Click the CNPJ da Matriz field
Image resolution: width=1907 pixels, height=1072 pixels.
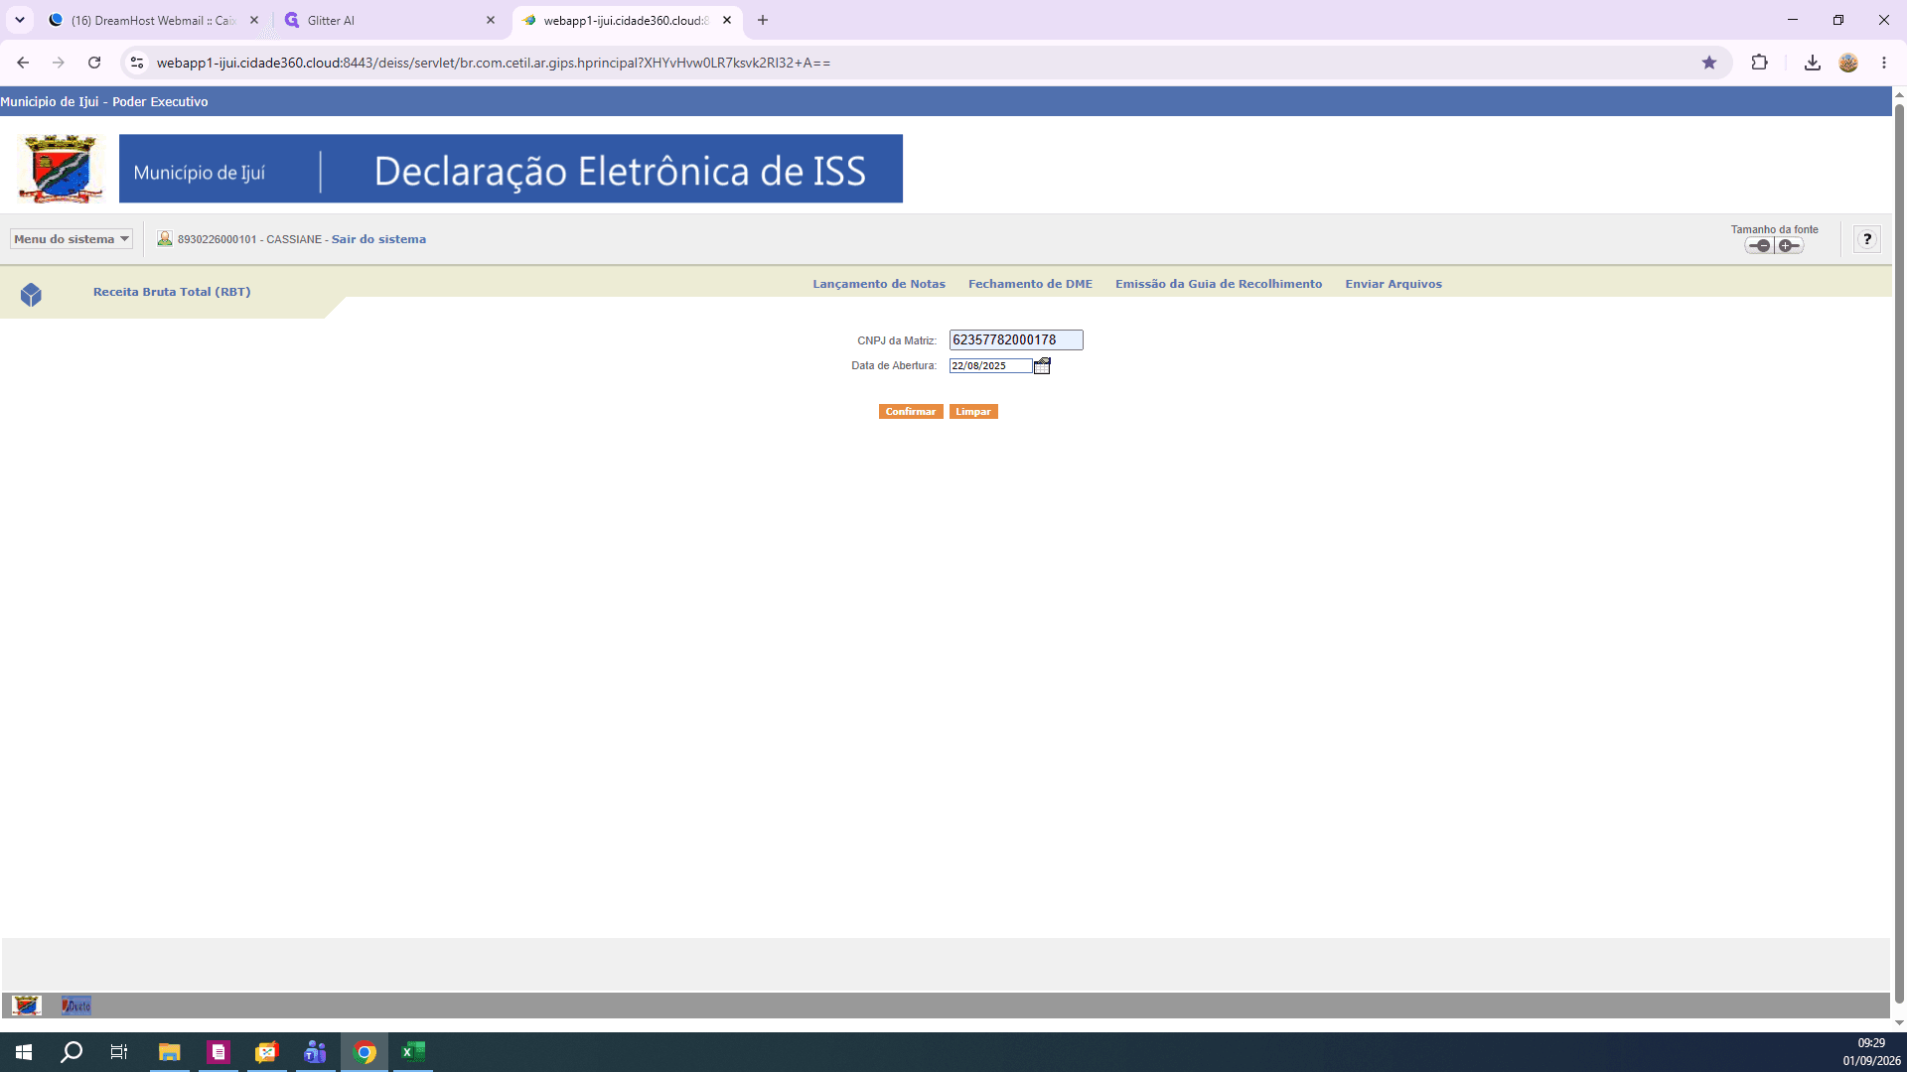point(1016,340)
